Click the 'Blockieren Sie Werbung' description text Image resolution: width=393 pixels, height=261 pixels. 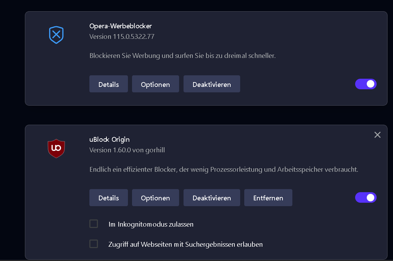[x=182, y=56]
